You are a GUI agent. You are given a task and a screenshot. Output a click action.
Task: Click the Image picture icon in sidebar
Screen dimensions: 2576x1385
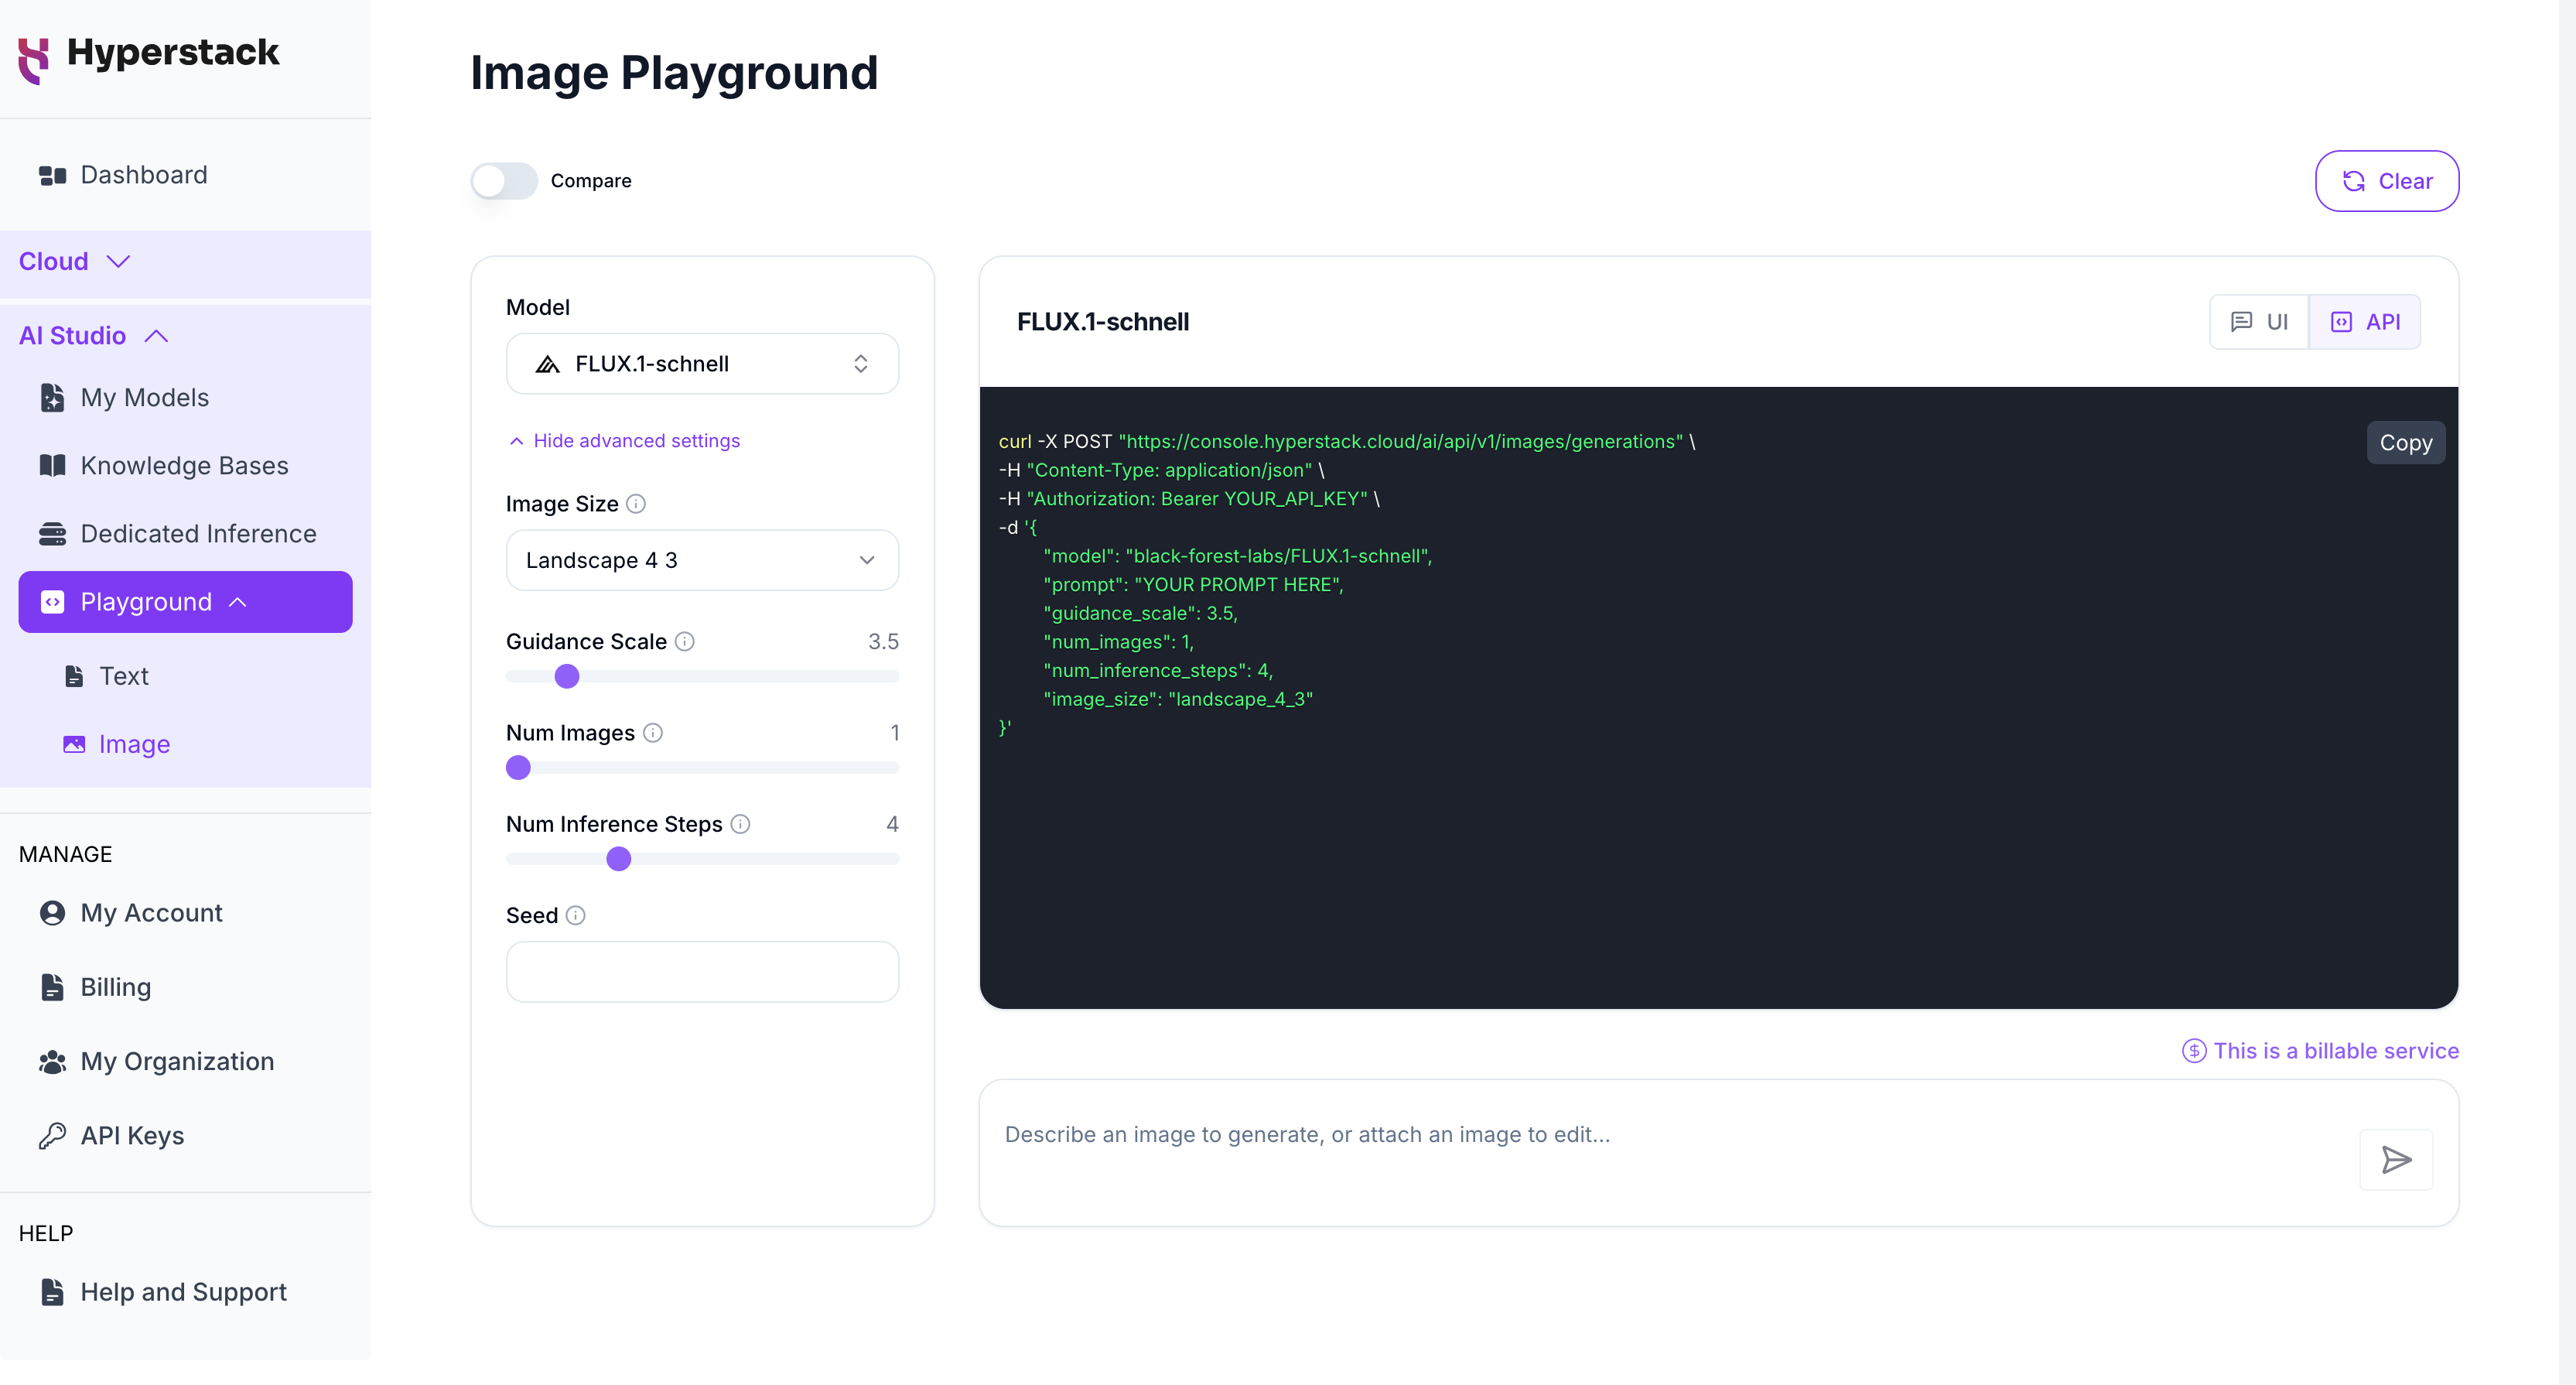[74, 745]
